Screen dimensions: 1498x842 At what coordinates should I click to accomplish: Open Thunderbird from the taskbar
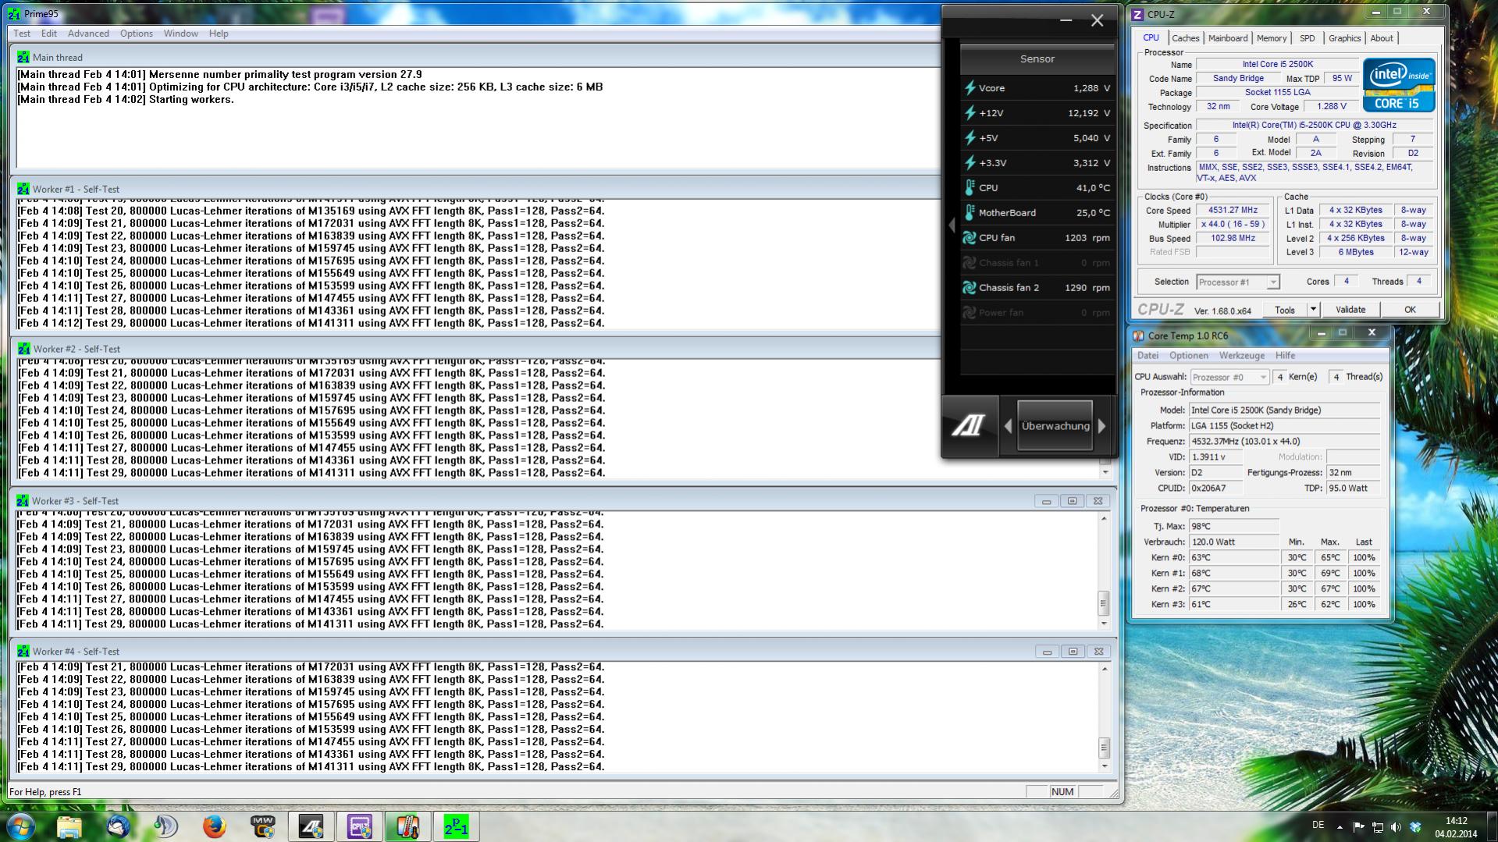(118, 826)
